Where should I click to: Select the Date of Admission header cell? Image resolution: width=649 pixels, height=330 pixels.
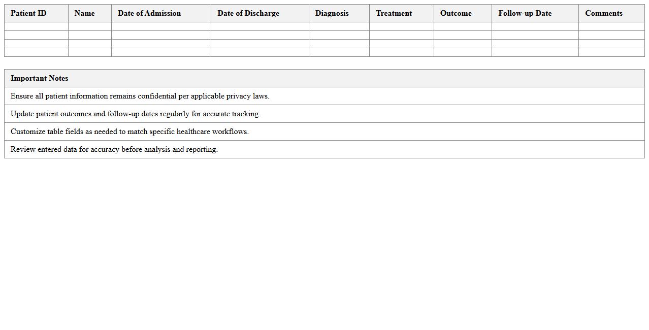click(148, 13)
